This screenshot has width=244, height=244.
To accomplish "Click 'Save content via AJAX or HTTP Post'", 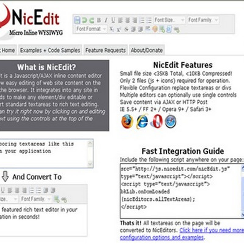I will [x=163, y=102].
